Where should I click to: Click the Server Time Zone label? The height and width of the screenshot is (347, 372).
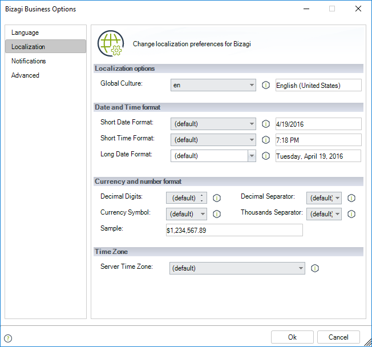click(x=127, y=267)
